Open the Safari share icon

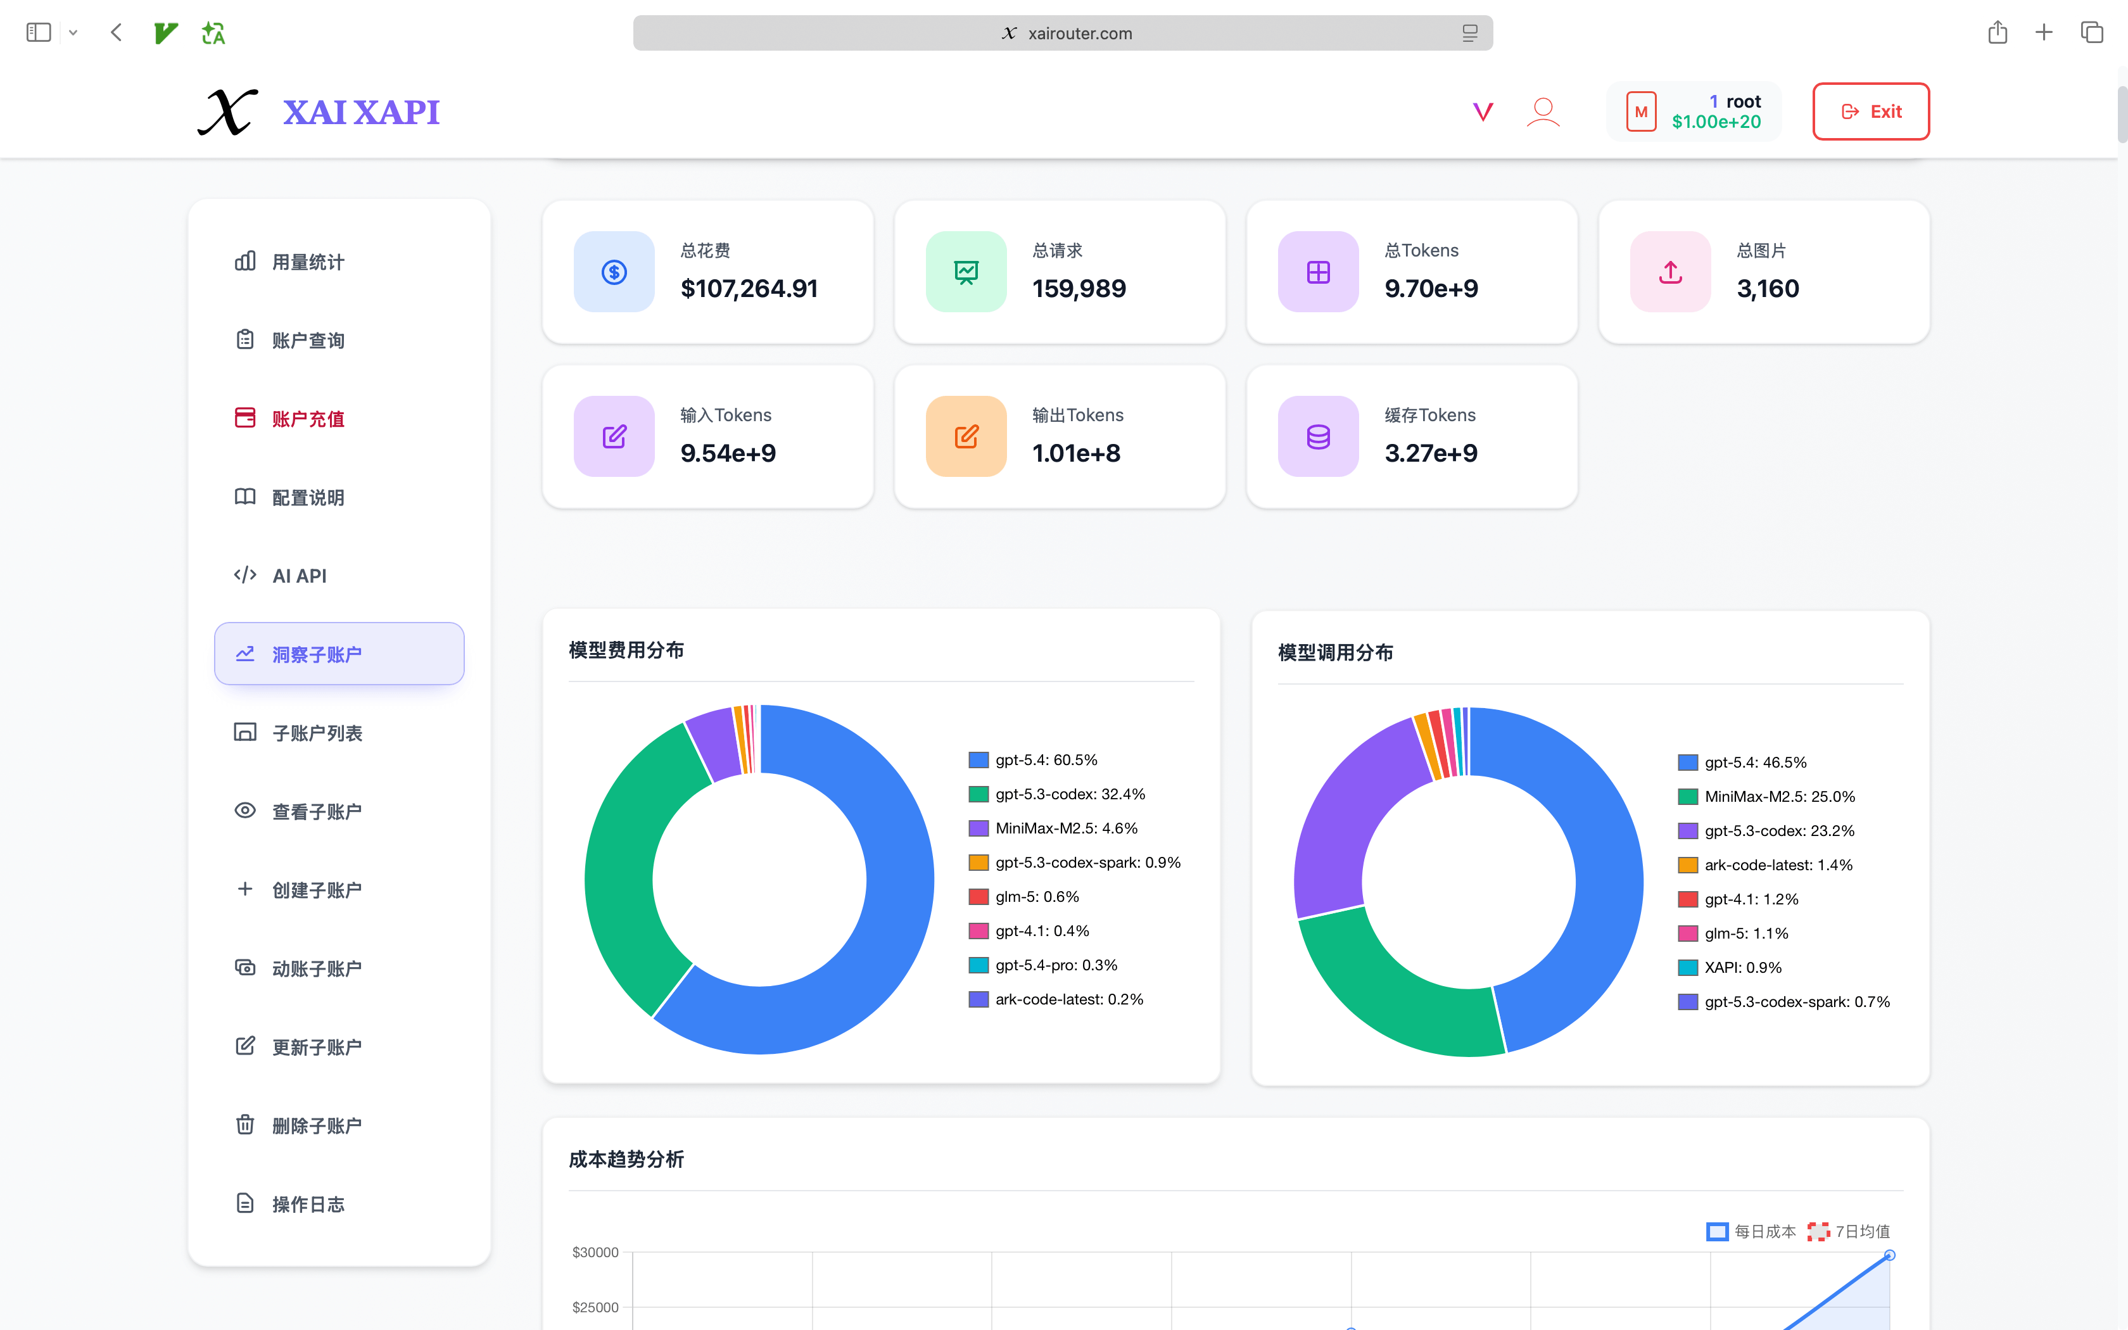tap(1997, 34)
